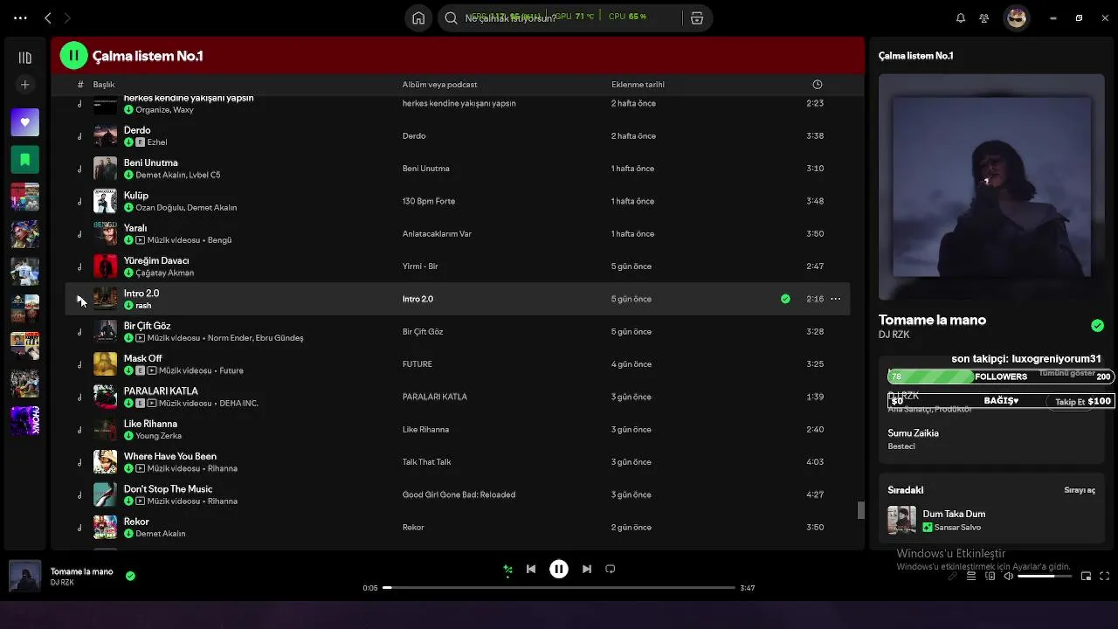Go to Home via house icon
This screenshot has width=1118, height=629.
coord(418,17)
